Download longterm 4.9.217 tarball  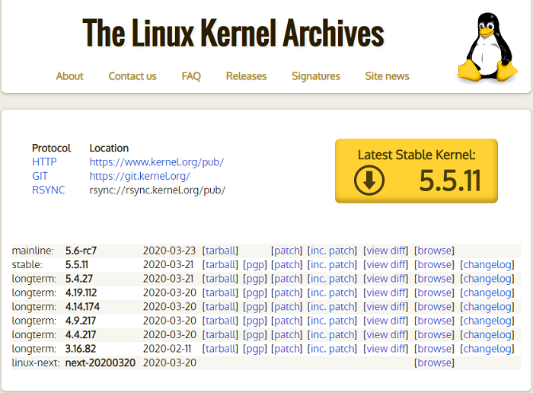(x=220, y=321)
